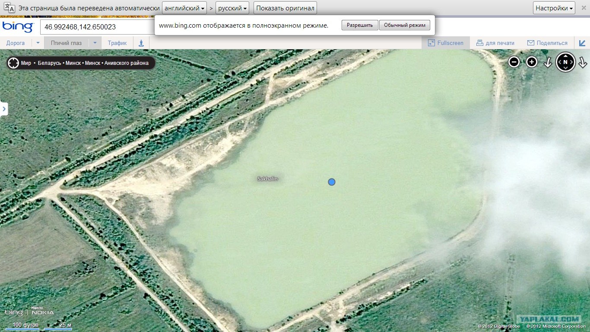Rotate map using right arrow beside compass
The height and width of the screenshot is (332, 590).
583,63
